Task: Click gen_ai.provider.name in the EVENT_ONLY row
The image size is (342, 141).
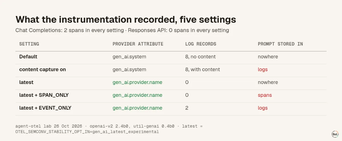Action: (137, 108)
